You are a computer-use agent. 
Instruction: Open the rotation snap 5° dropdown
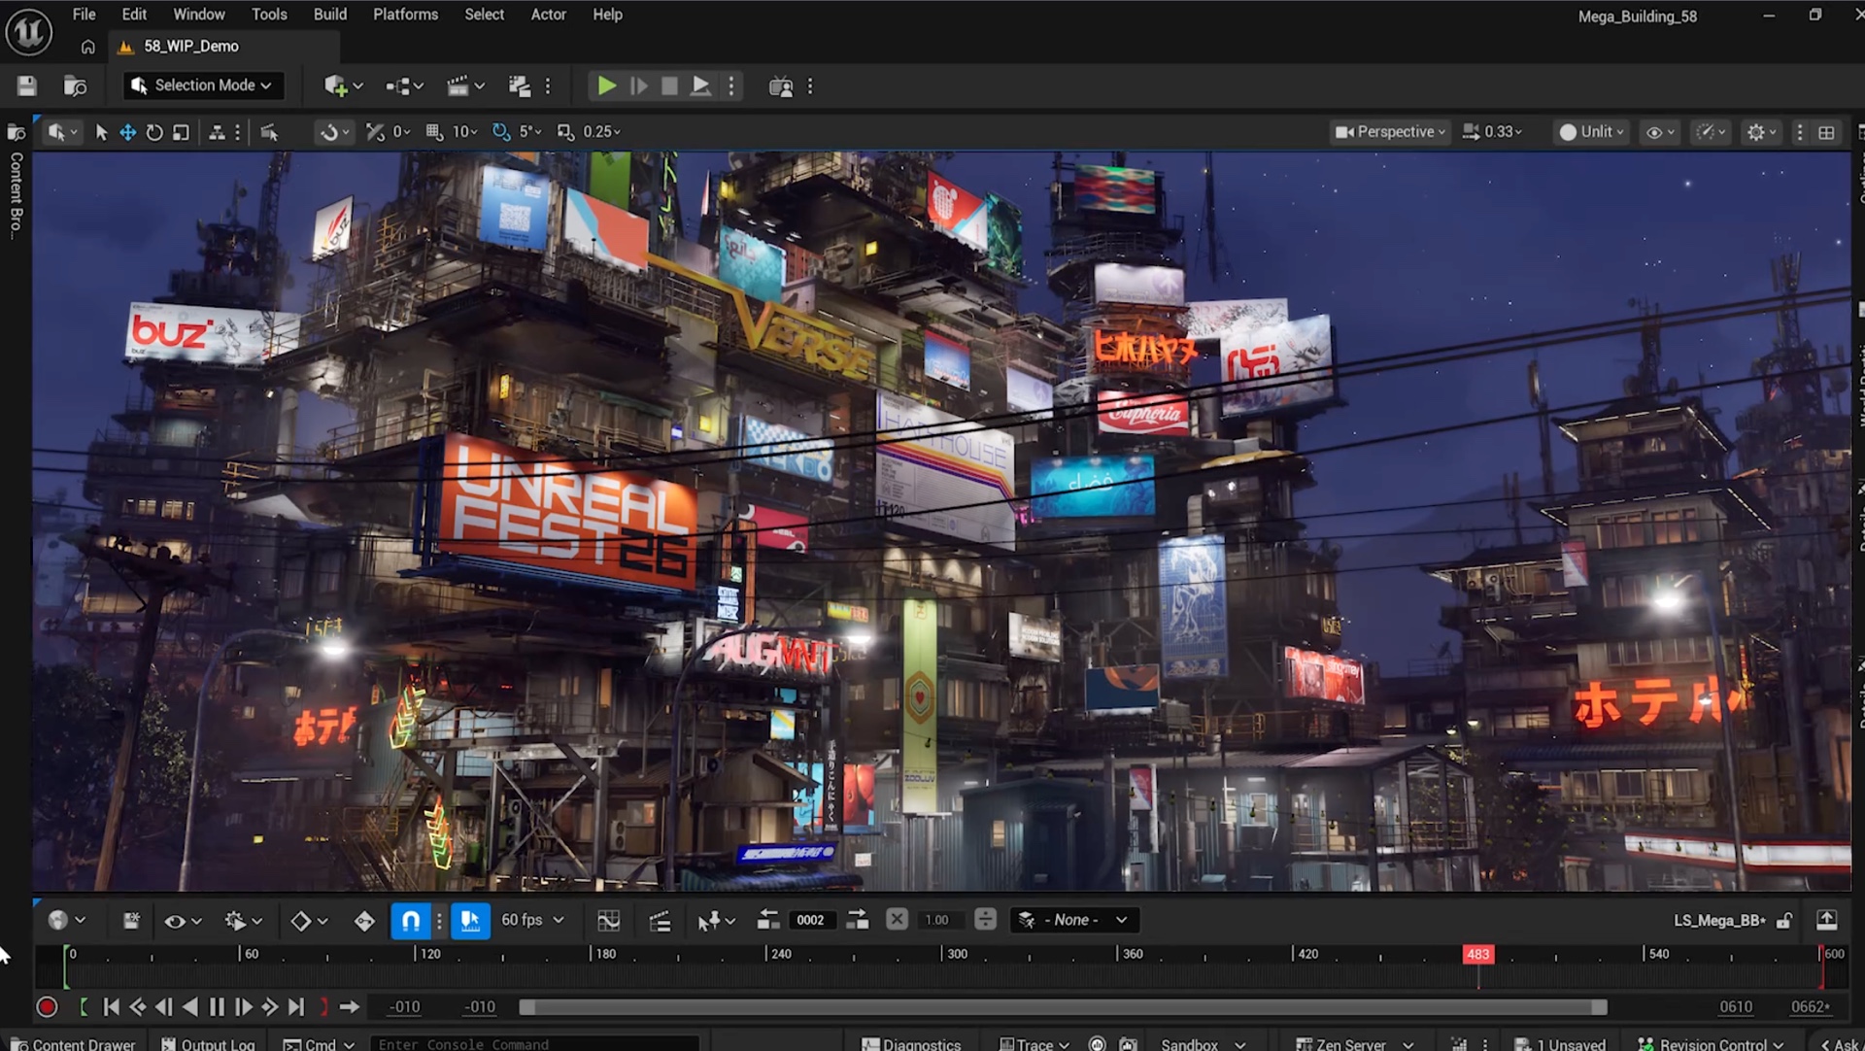coord(530,132)
